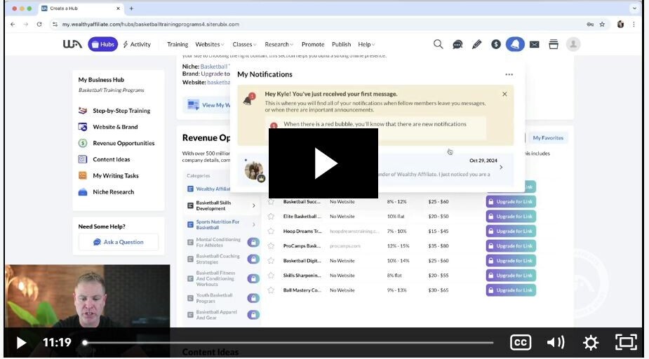This screenshot has height=359, width=649.
Task: Click the lock on Basketball Fitness And Conditioning
Action: pos(253,279)
